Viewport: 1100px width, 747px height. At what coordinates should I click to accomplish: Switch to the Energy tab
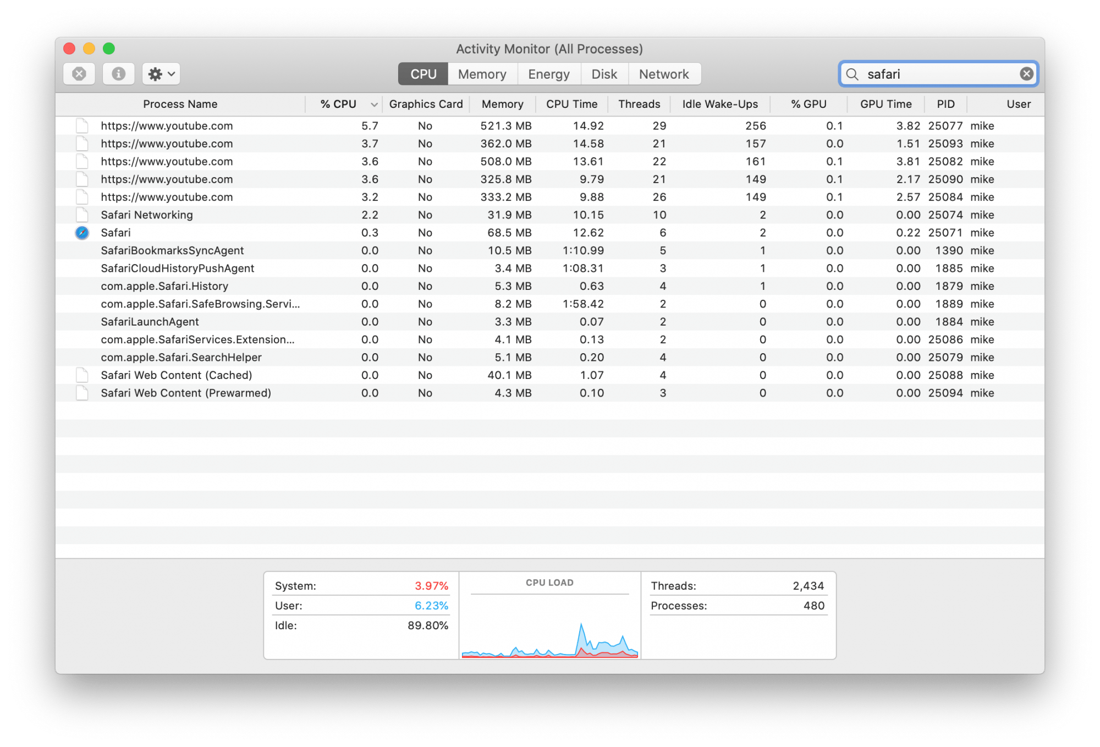tap(548, 74)
